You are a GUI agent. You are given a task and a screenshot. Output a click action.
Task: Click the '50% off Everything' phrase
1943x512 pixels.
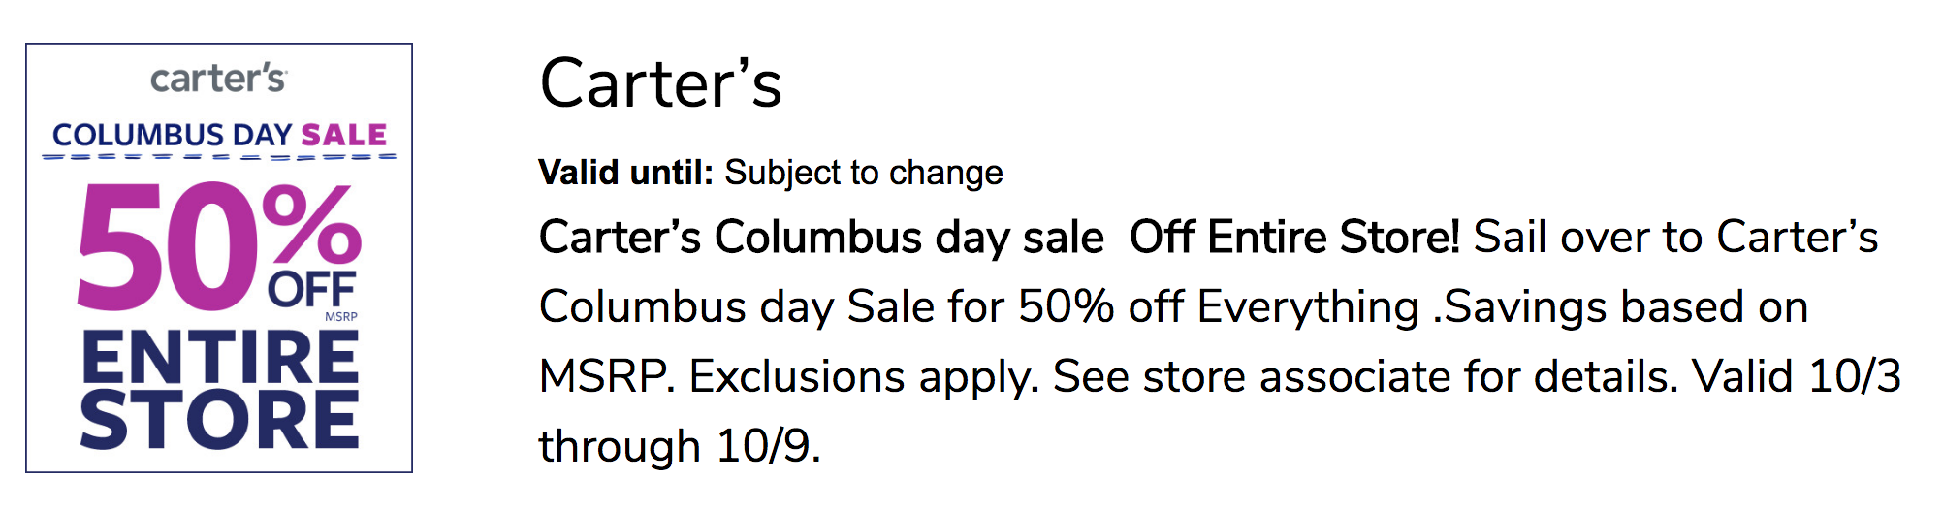(1218, 306)
